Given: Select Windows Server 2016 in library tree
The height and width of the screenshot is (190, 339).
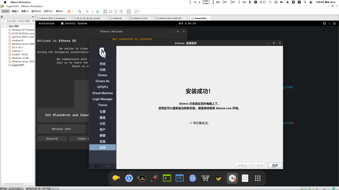Looking at the screenshot, I should point(23,62).
